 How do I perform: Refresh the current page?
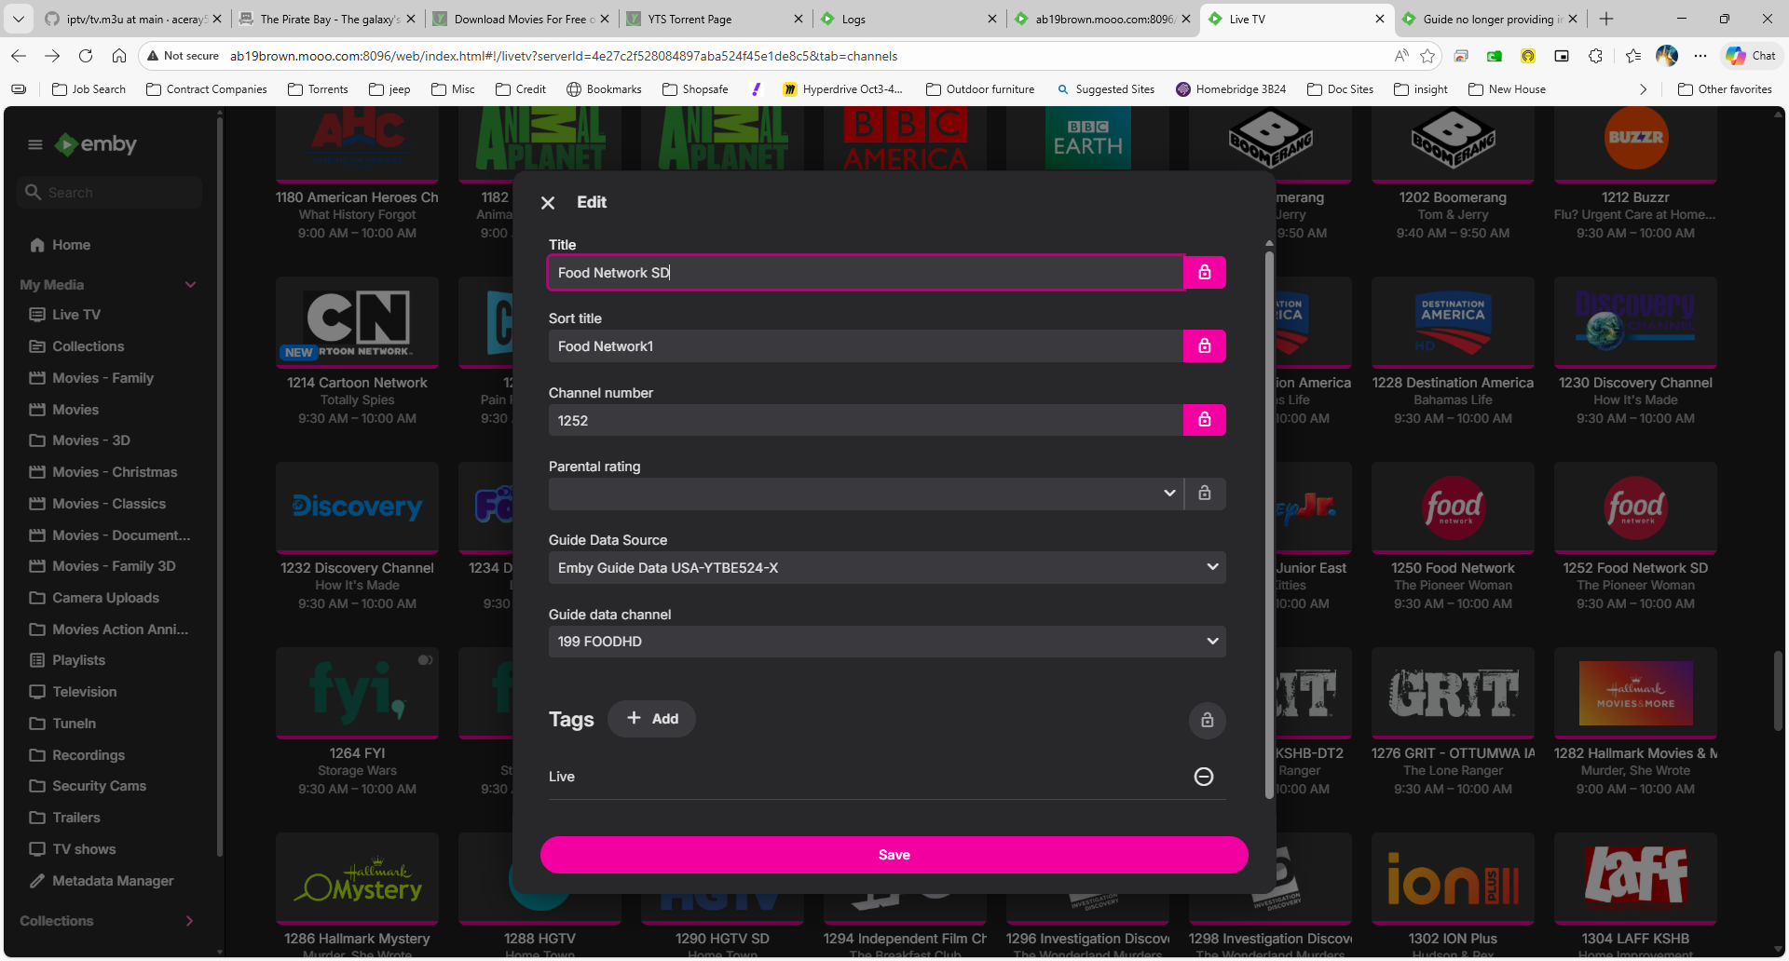(x=86, y=56)
